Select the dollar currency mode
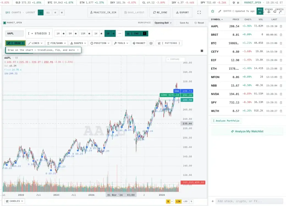This screenshot has width=286, height=206. point(168,201)
